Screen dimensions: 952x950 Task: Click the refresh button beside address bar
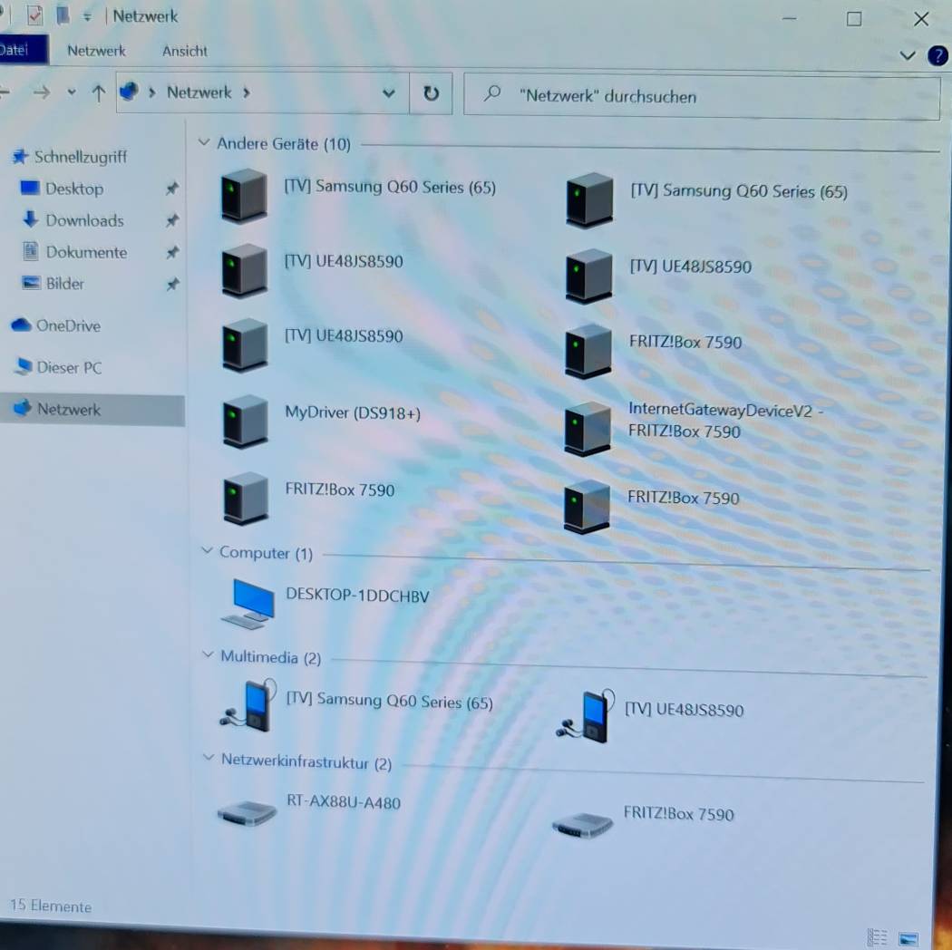click(x=431, y=93)
